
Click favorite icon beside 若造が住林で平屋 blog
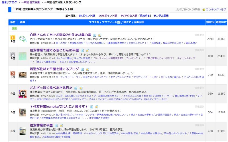[x=87, y=69]
